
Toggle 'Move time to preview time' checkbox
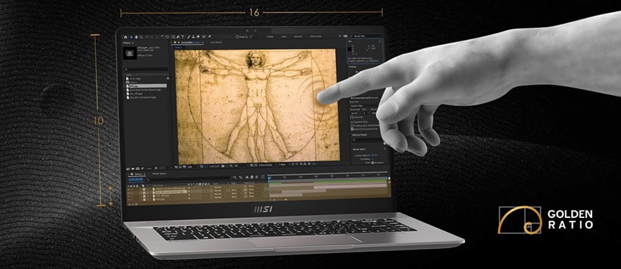(352, 129)
